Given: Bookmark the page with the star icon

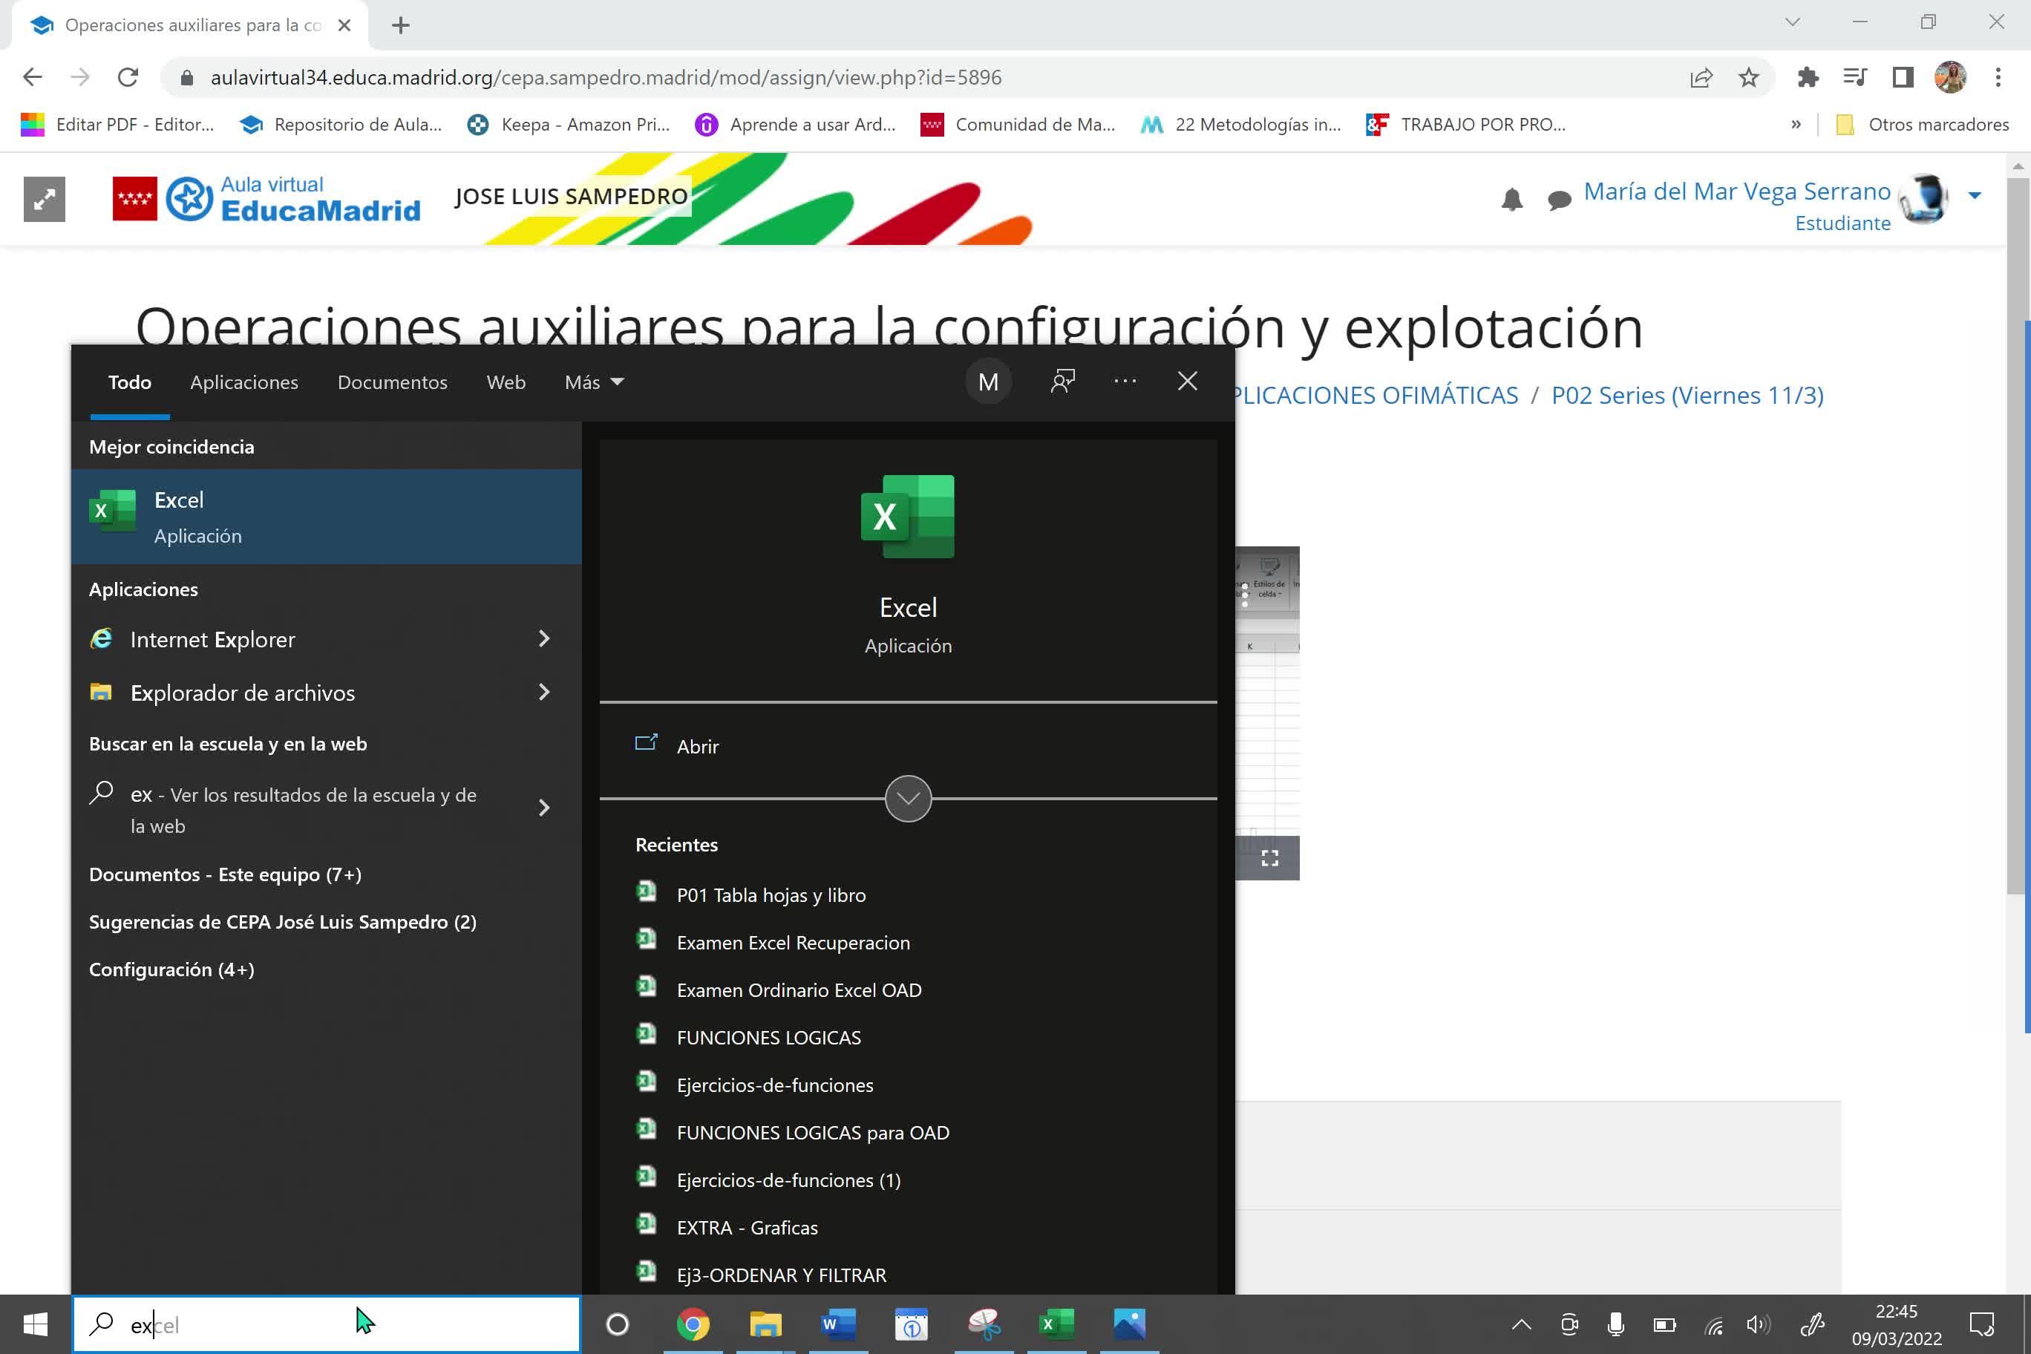Looking at the screenshot, I should point(1749,78).
